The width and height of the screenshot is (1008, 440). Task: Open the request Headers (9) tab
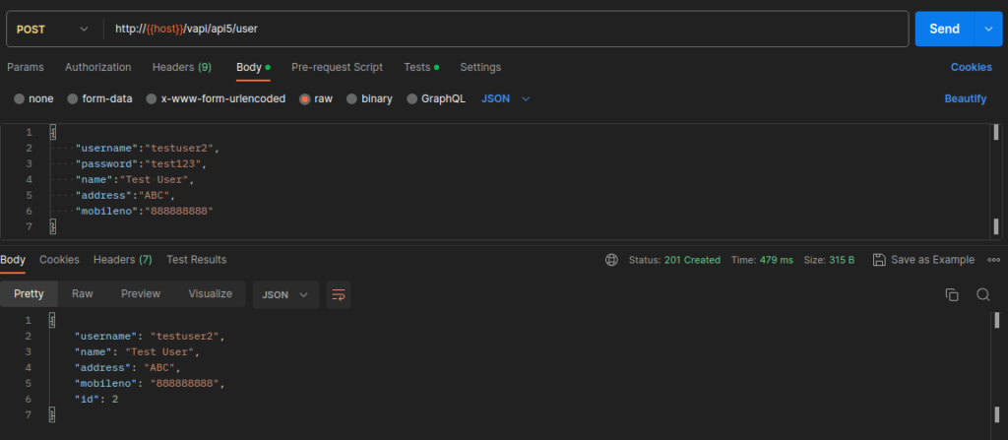pos(182,67)
